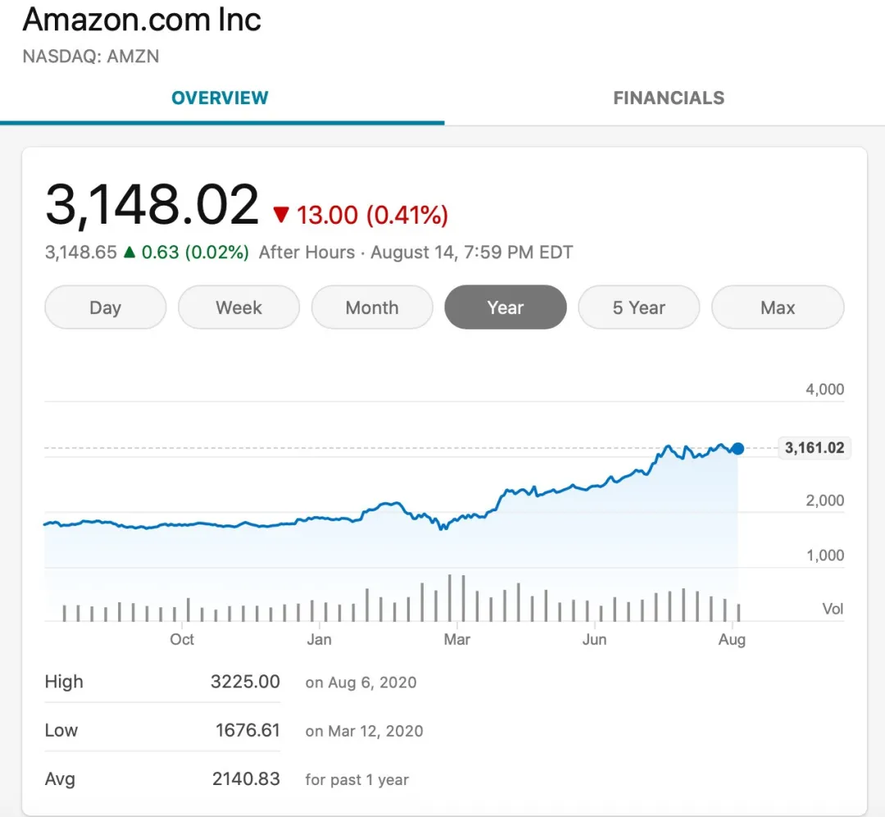Viewport: 885px width, 817px height.
Task: Click the Low value 1676.61
Action: [x=247, y=730]
